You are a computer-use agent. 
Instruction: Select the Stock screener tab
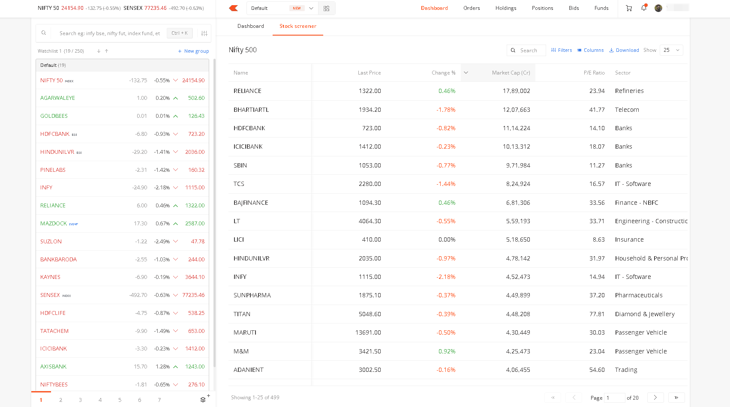point(298,26)
